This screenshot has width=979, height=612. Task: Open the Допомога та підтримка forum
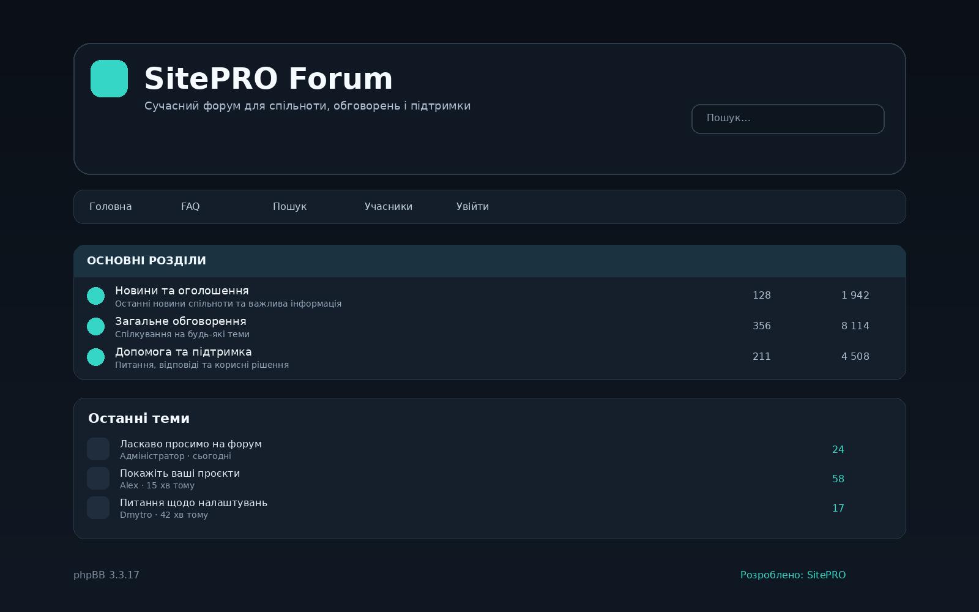pos(184,352)
